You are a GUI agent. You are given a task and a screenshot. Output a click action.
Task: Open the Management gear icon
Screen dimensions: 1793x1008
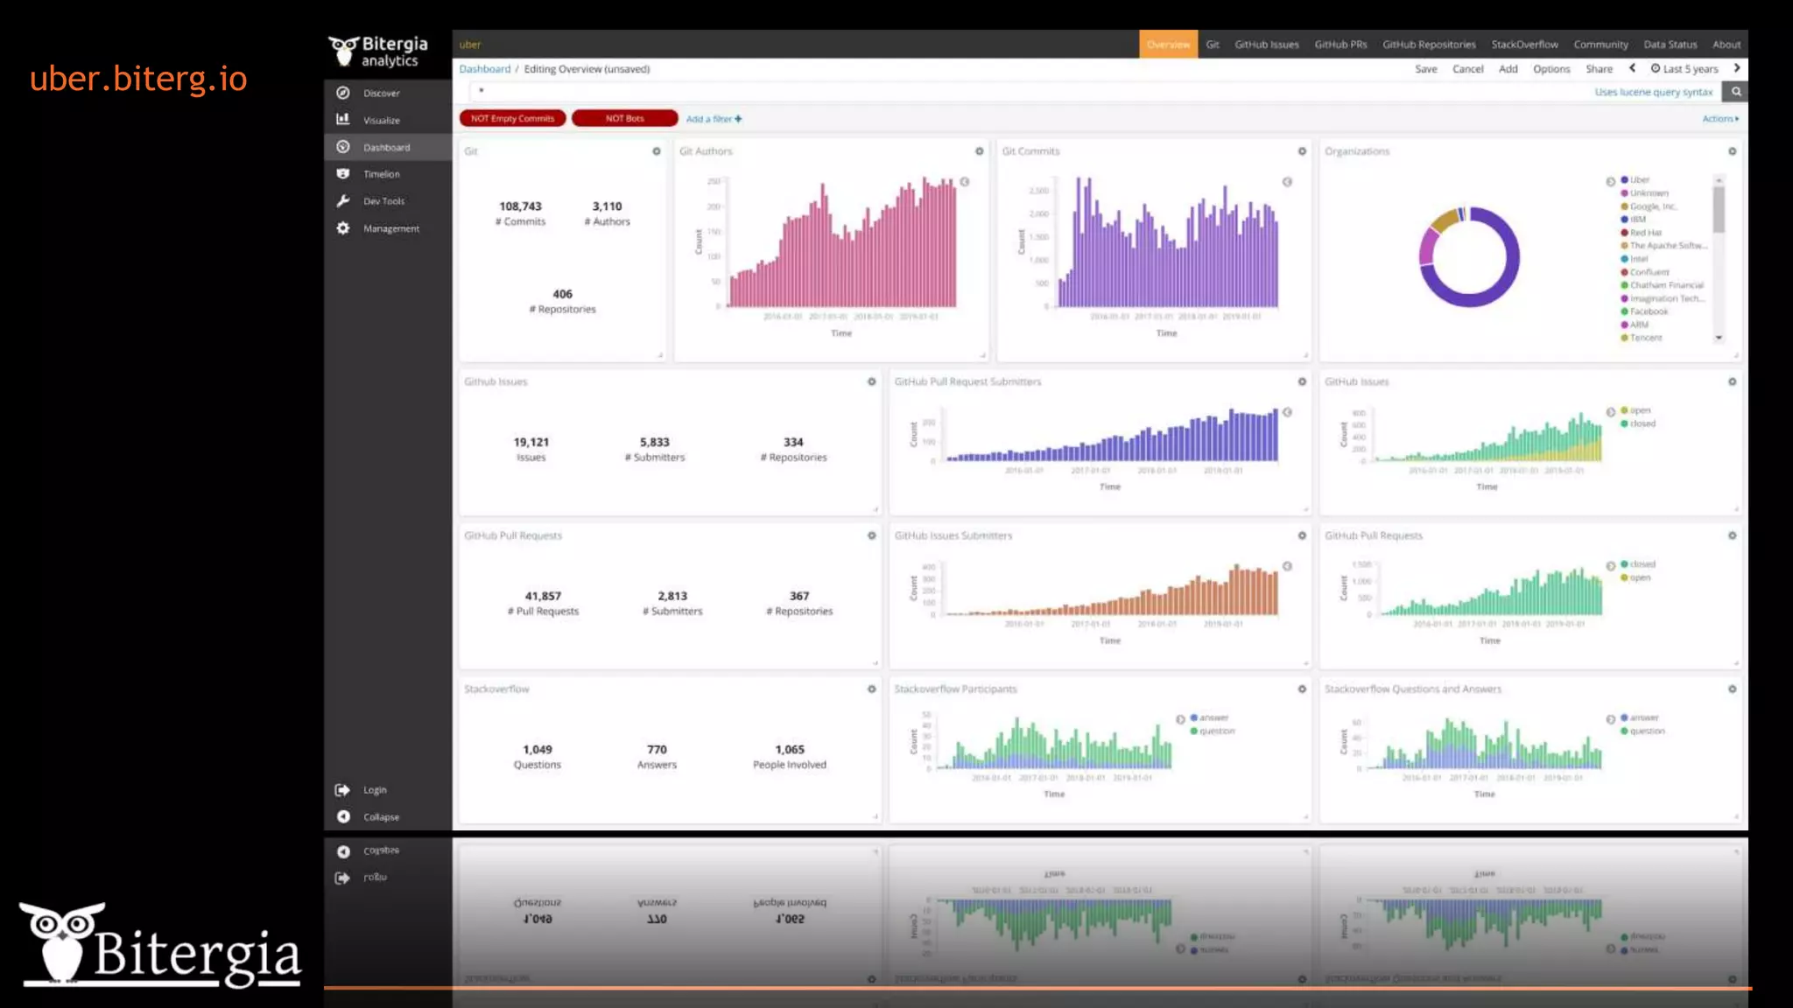point(343,228)
